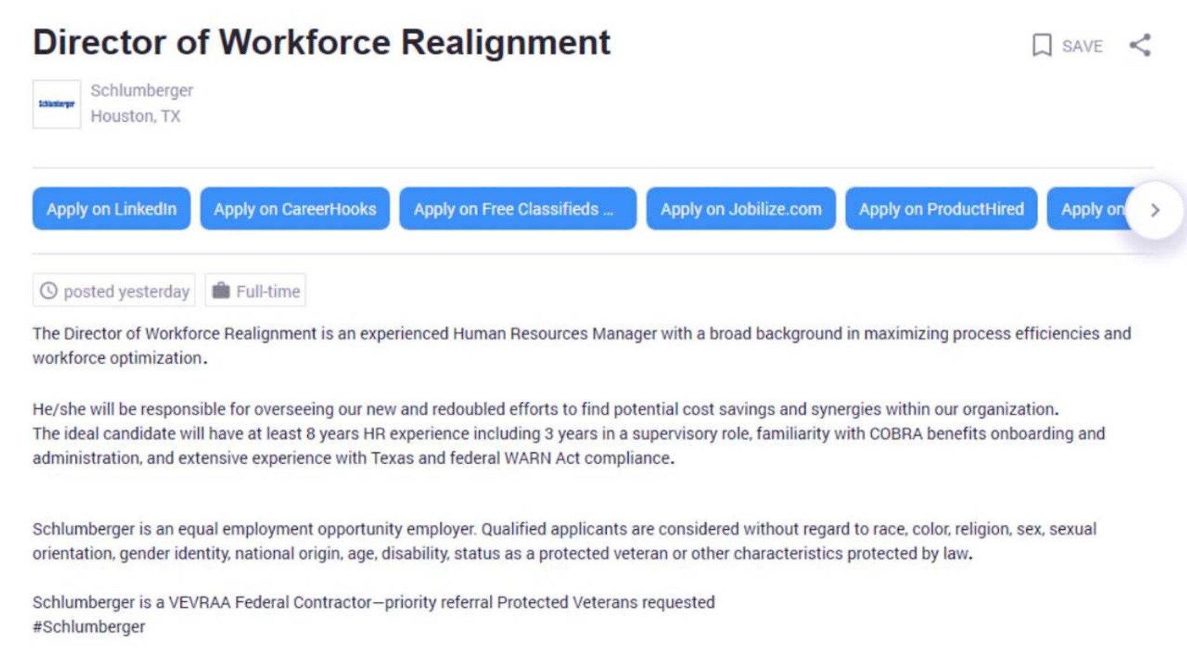1187x666 pixels.
Task: Toggle saving this job posting
Action: point(1068,46)
